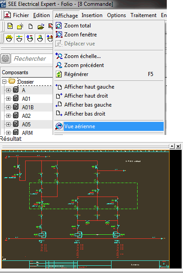Click the component icon beside ARM
The image size is (183, 273).
(x=16, y=132)
